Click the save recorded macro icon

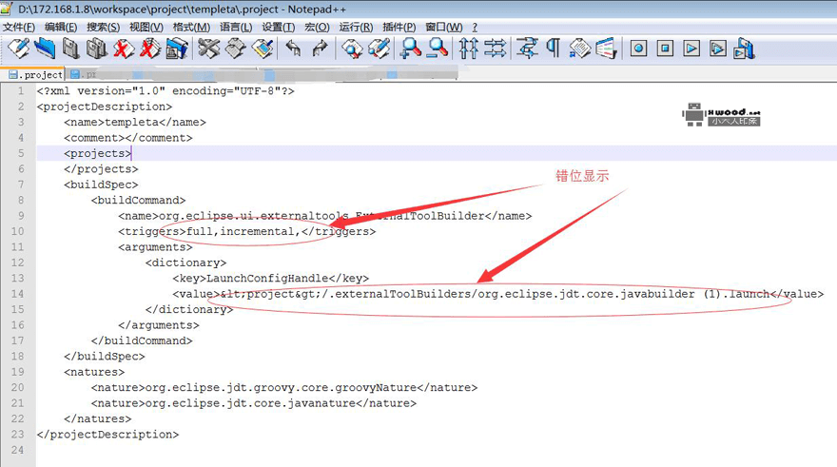(x=744, y=49)
